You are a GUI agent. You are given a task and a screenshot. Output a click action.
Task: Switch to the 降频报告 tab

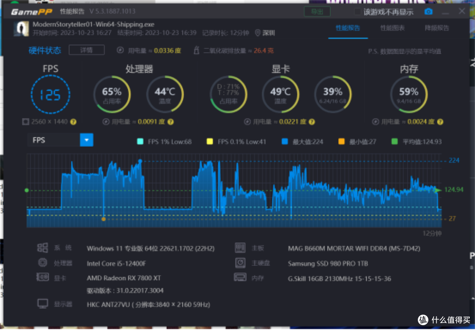click(437, 28)
